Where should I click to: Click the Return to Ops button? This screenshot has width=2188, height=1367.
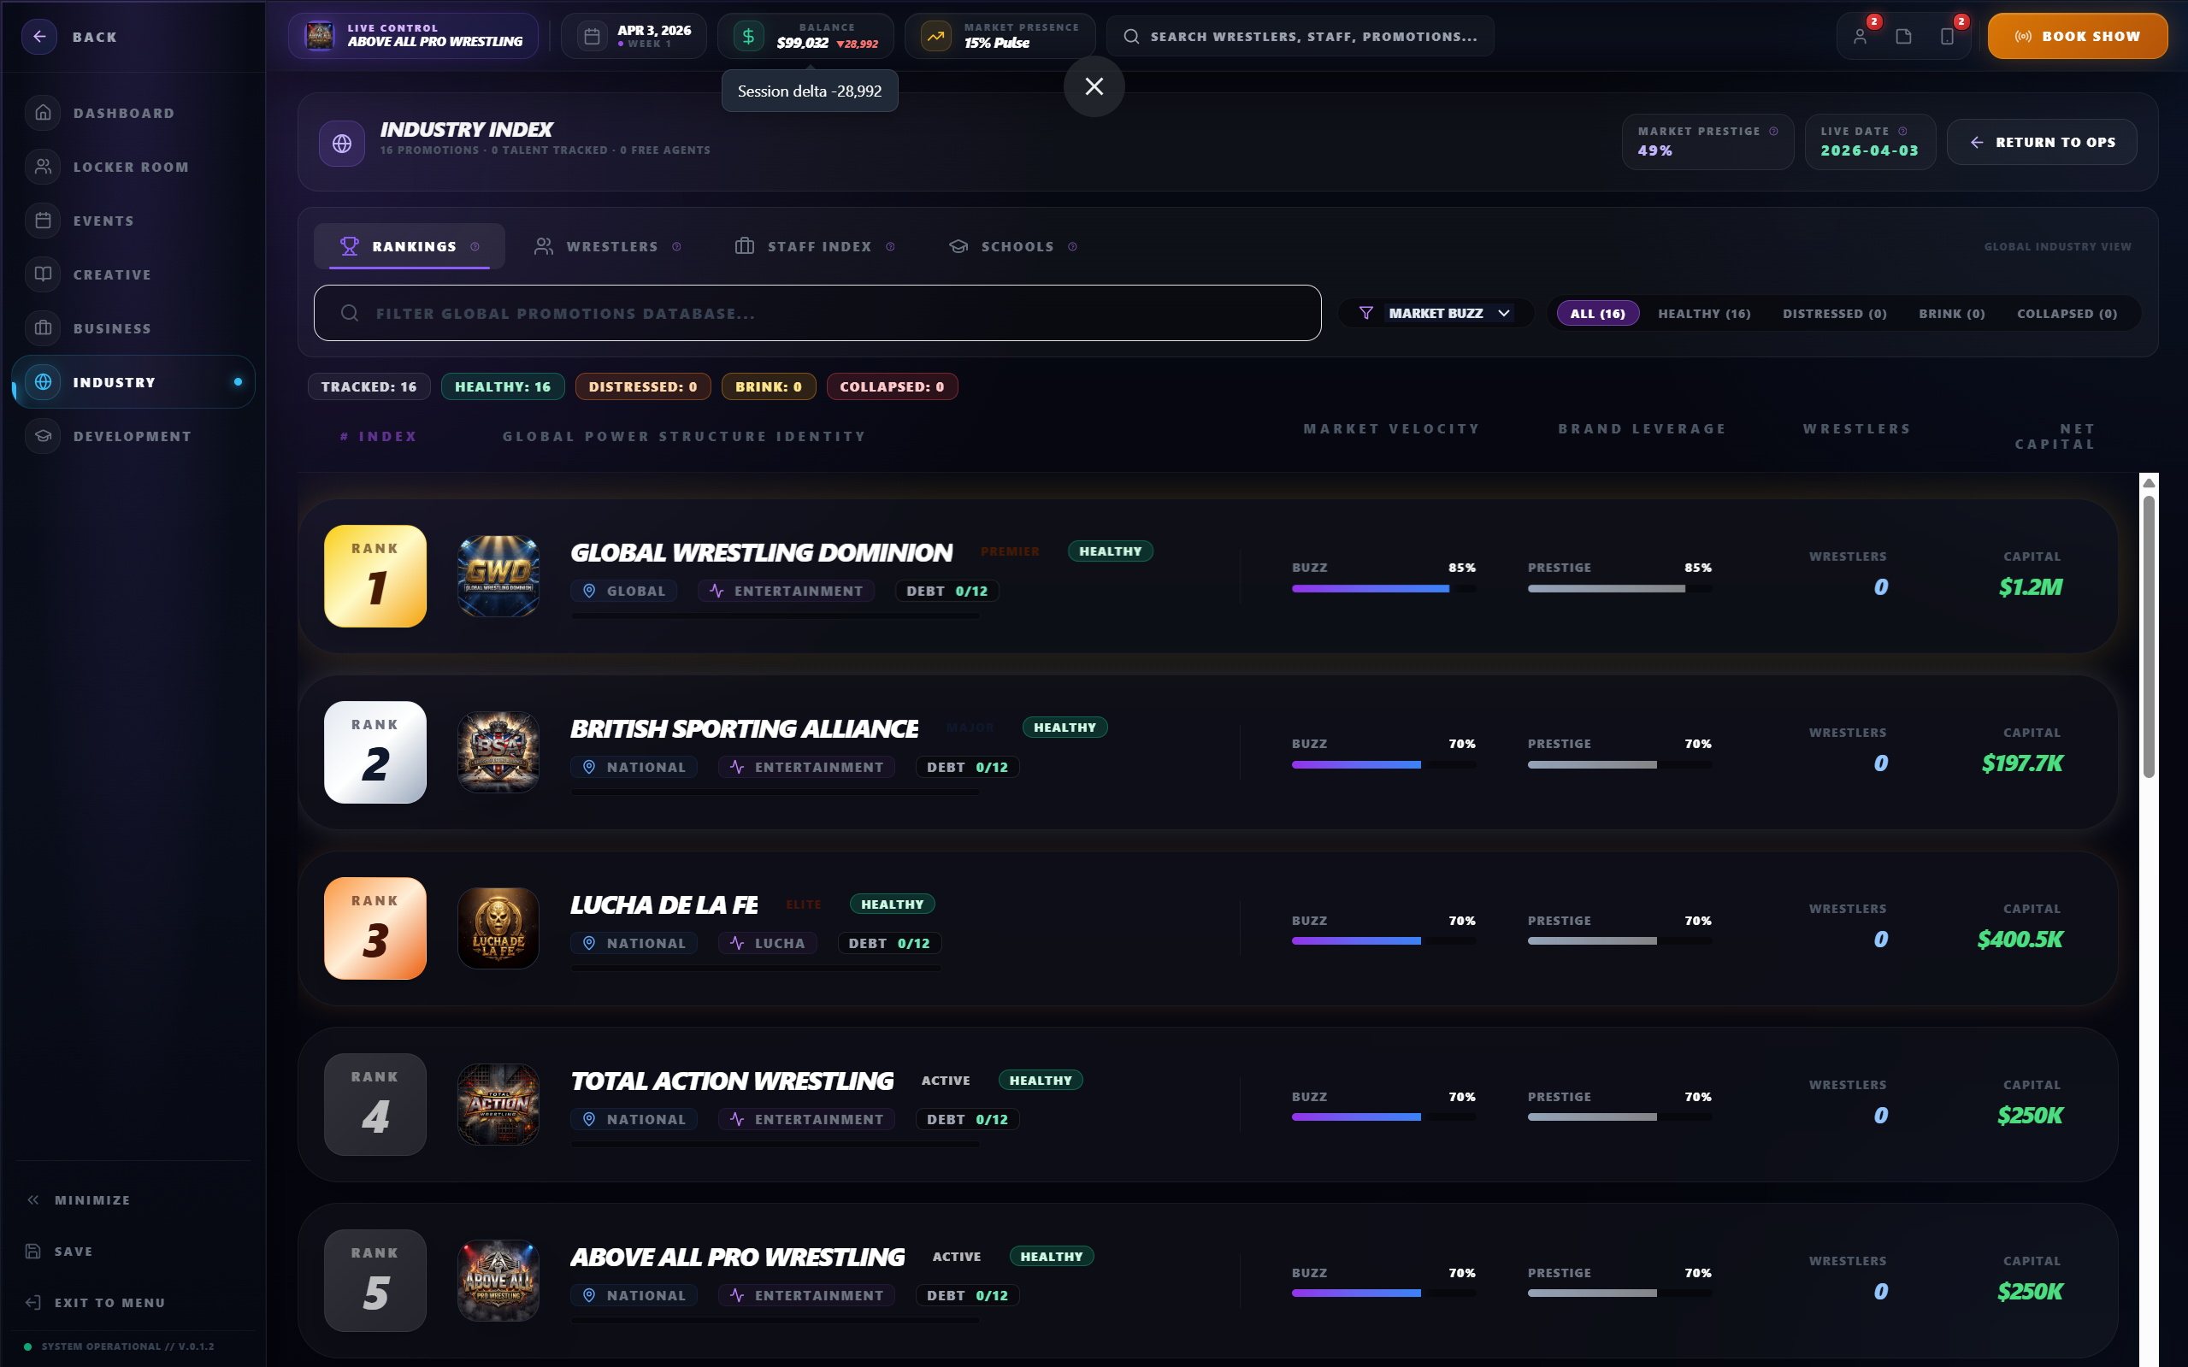click(x=2042, y=143)
